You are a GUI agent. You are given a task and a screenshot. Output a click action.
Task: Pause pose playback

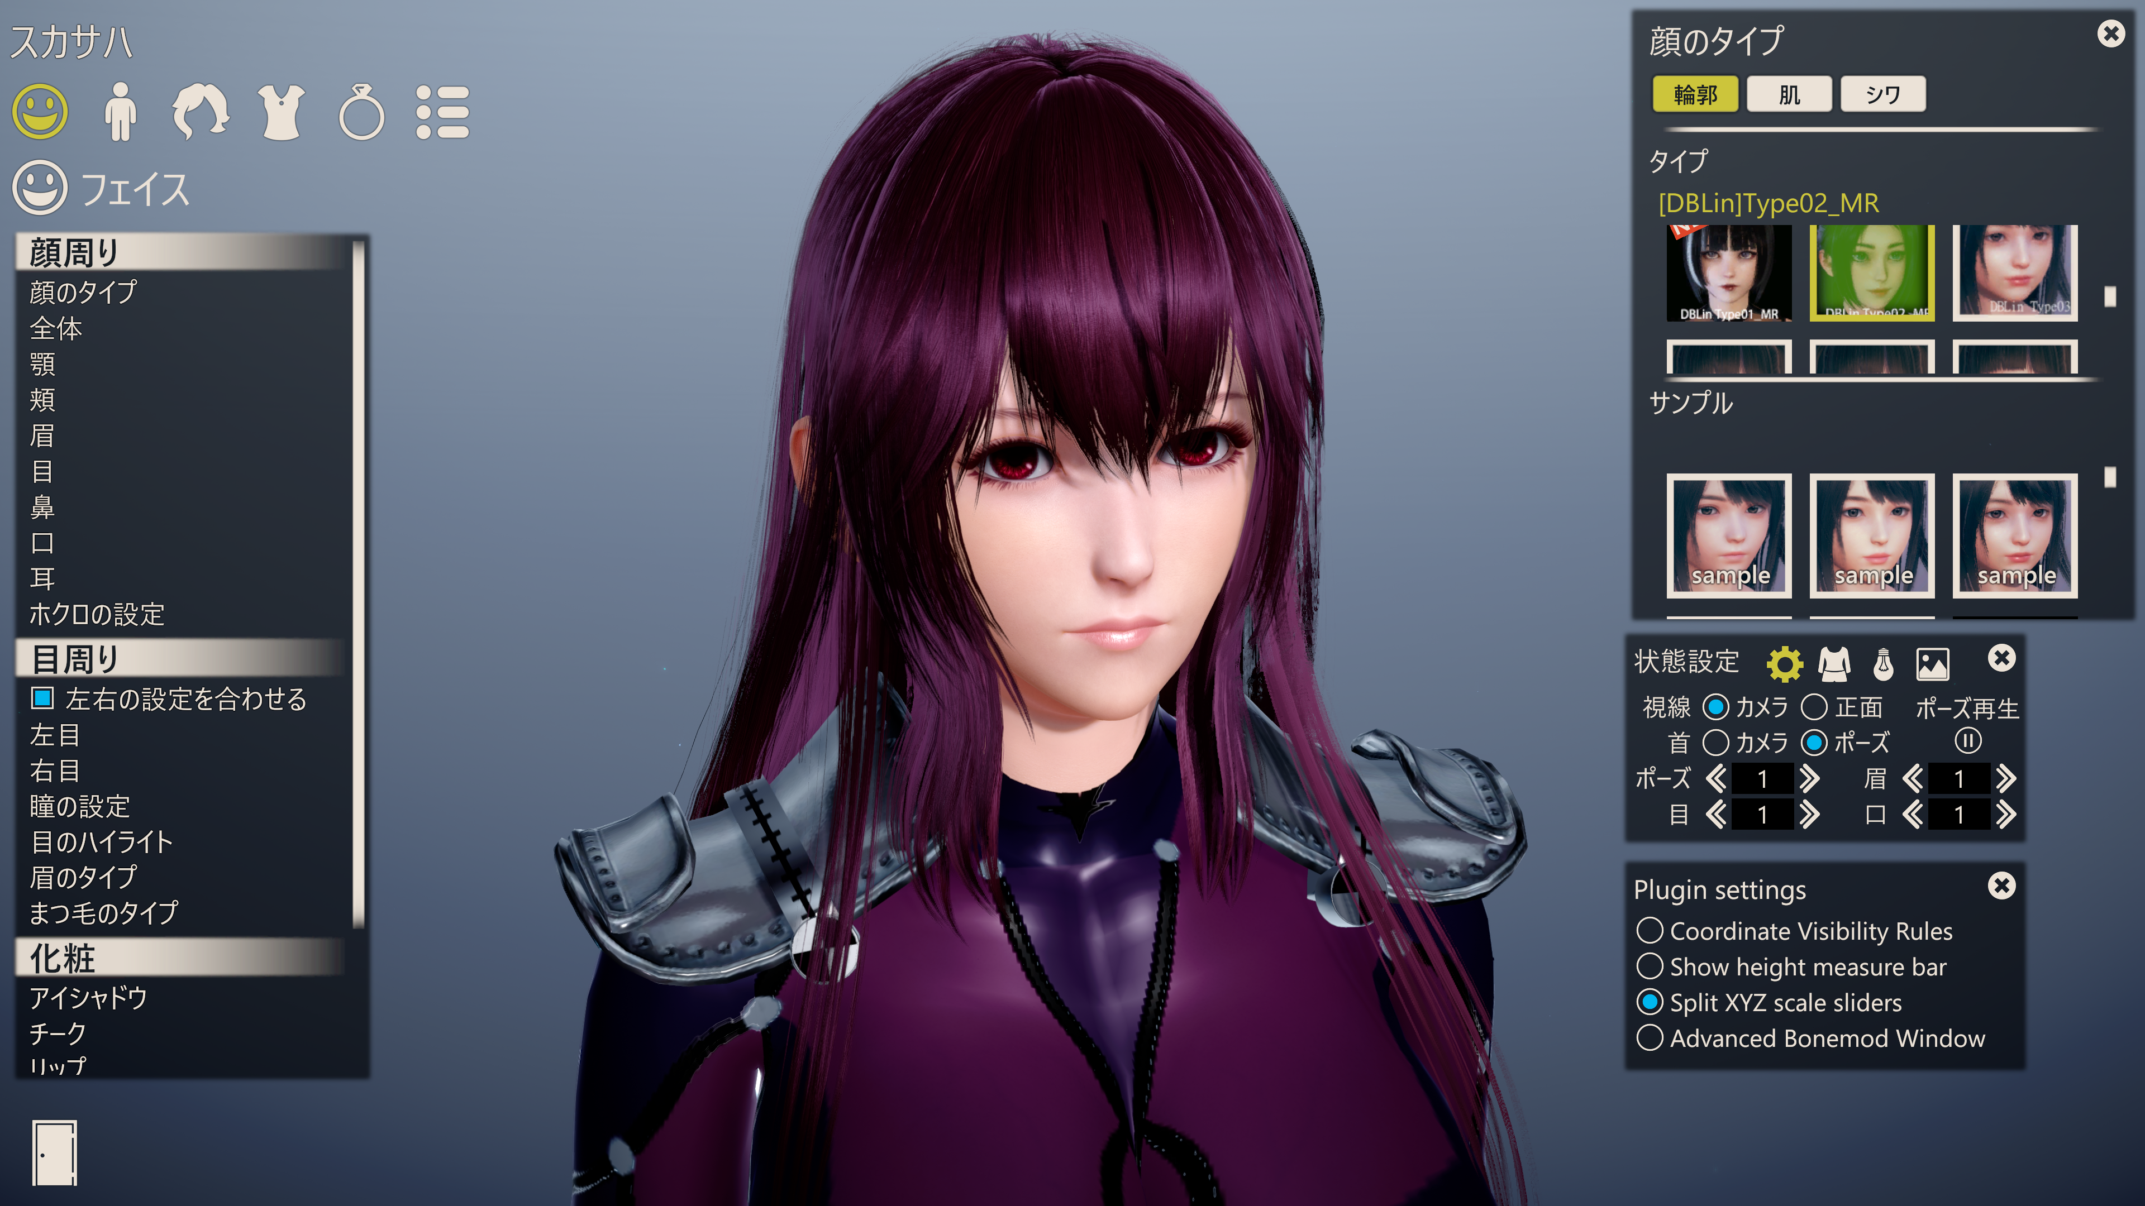point(1967,741)
